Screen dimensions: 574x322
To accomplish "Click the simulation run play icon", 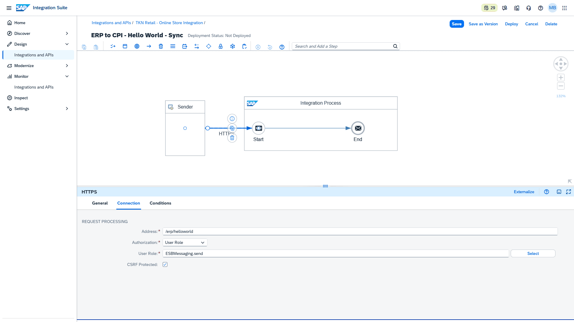I will 258,47.
